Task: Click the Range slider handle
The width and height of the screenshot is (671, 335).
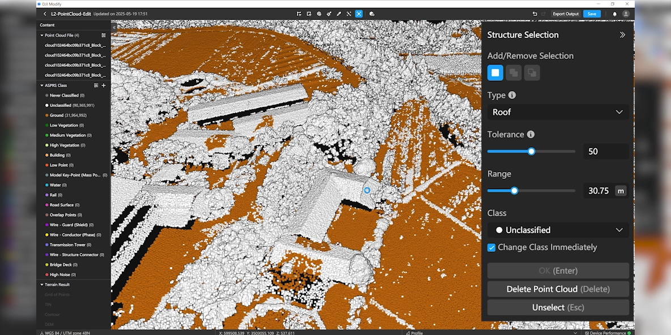Action: tap(514, 191)
